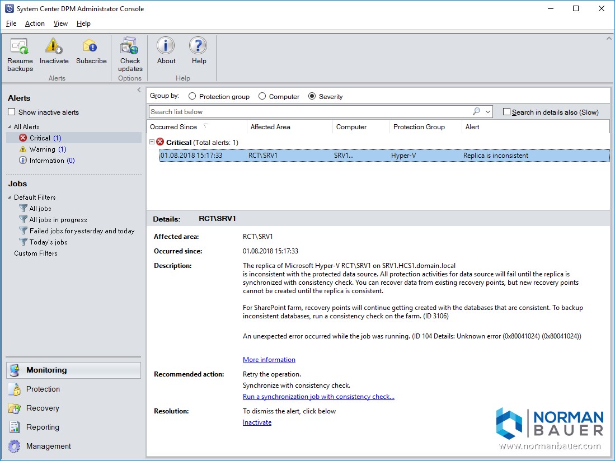The height and width of the screenshot is (461, 615).
Task: Select All jobs in progress filter
Action: (x=58, y=219)
